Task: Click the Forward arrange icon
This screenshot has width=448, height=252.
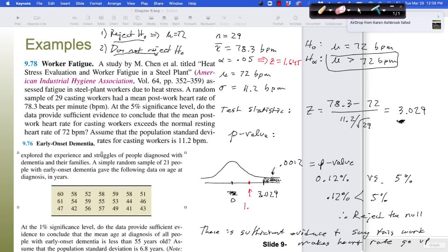Action: point(190,20)
